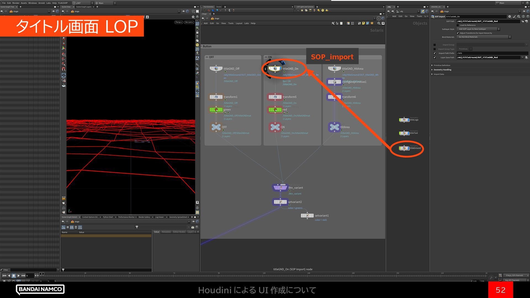Viewport: 530px width, 298px height.
Task: Switch to the Python Shell tab
Action: pos(108,217)
